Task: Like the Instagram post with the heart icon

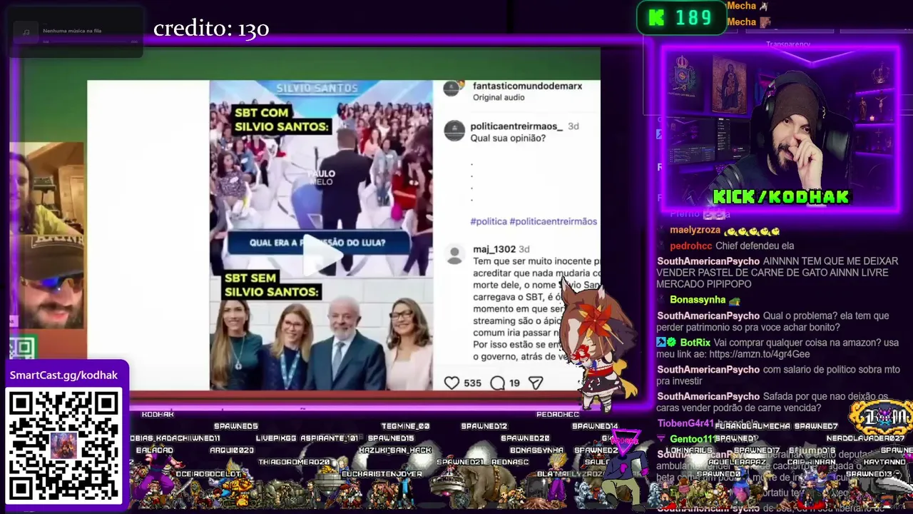Action: pos(452,383)
